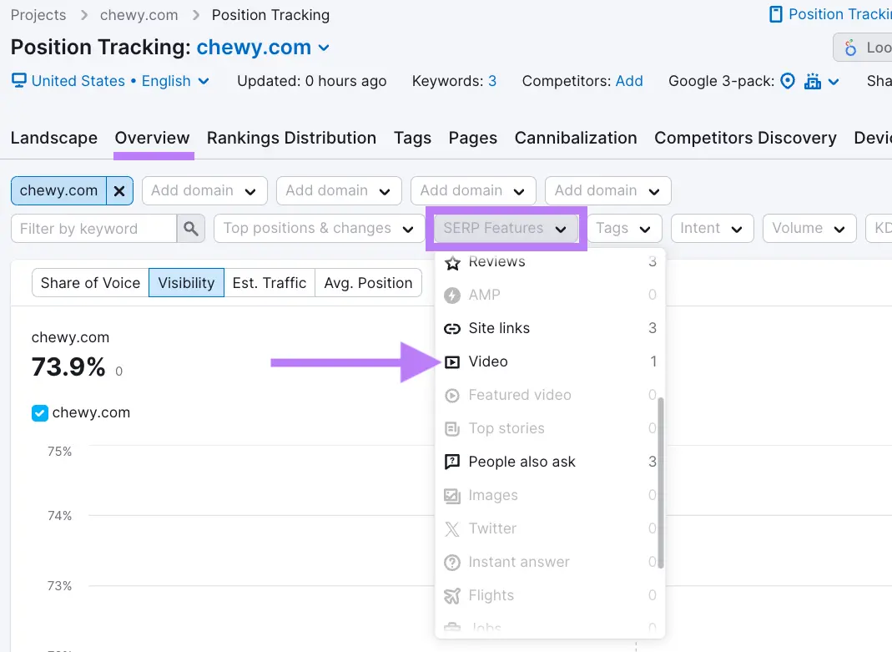
Task: Click the Google 3-pack location pin icon
Action: point(787,81)
